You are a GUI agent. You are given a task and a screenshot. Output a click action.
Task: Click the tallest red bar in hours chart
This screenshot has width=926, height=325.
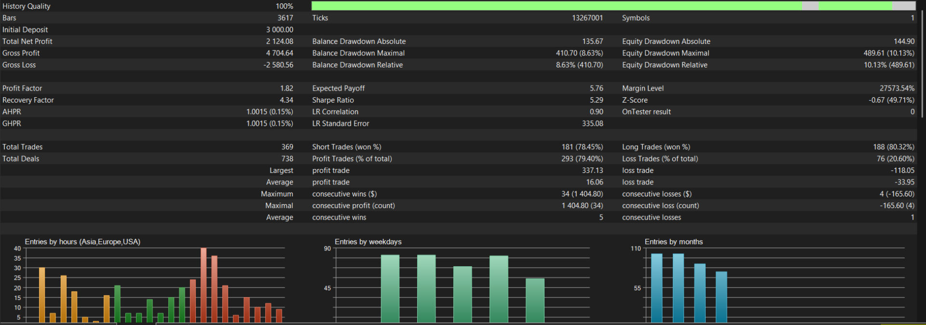[x=204, y=285]
